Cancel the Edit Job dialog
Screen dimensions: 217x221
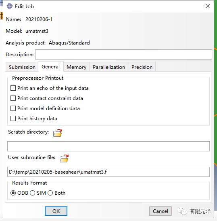coord(161,211)
